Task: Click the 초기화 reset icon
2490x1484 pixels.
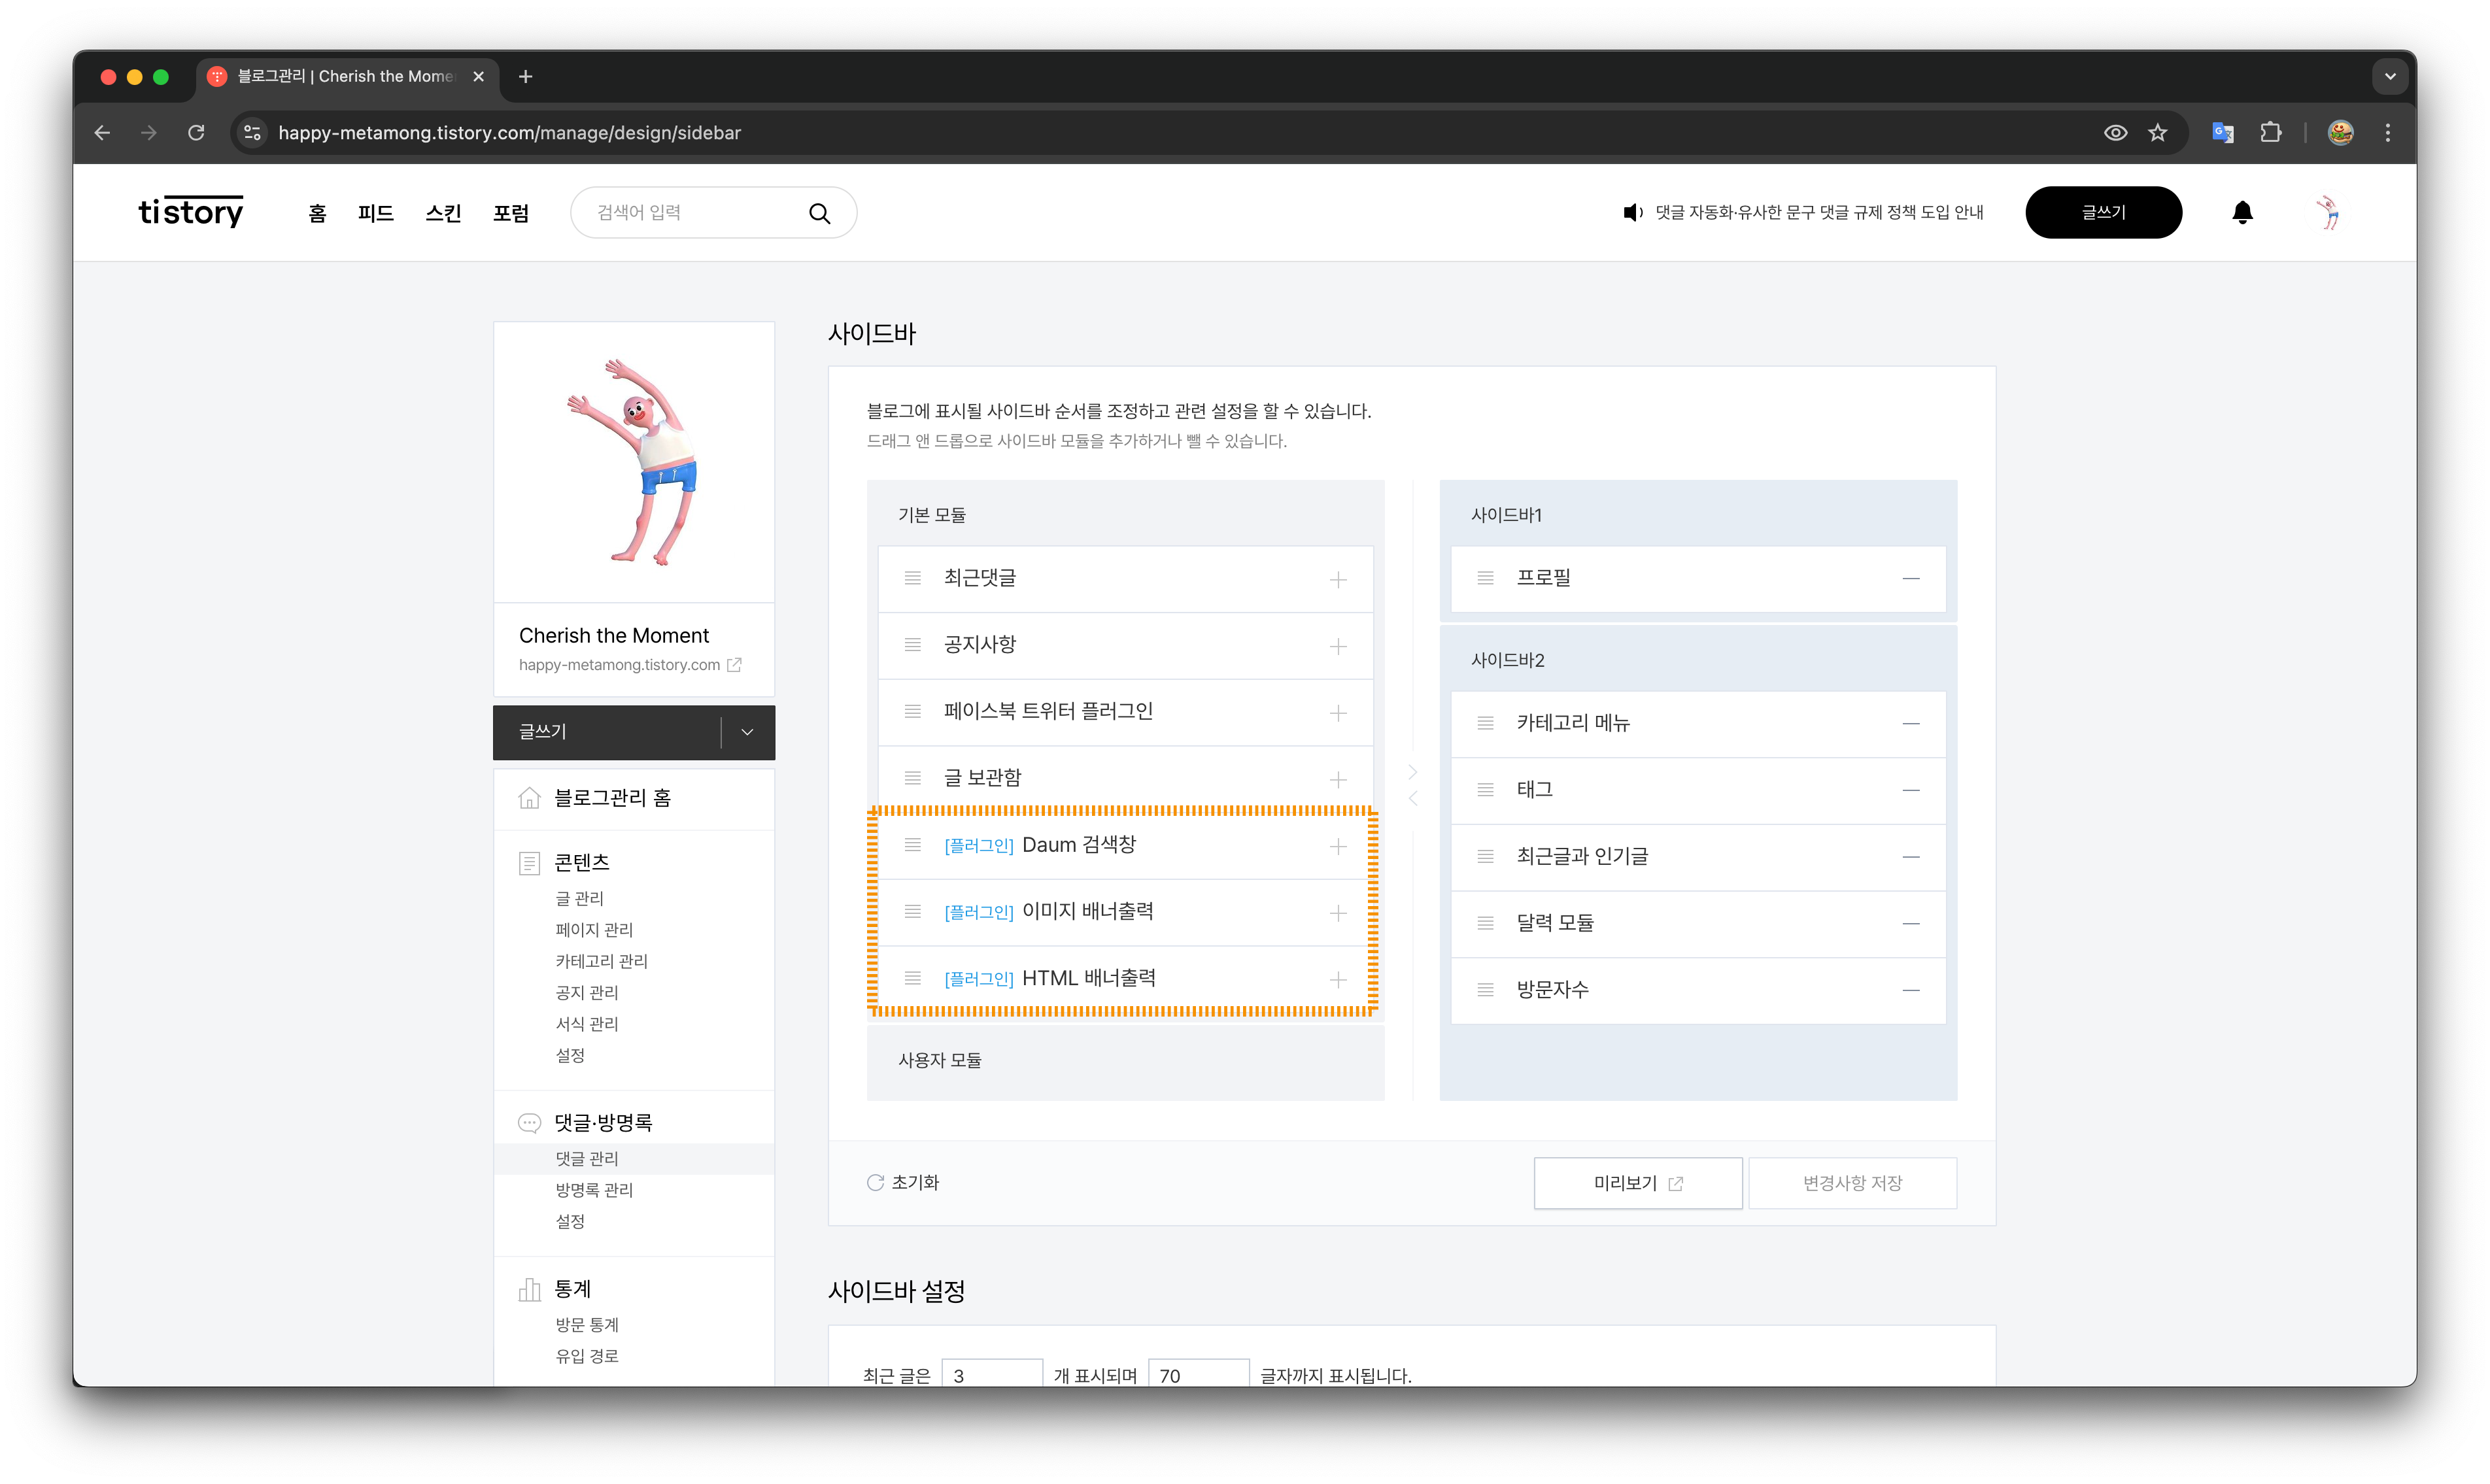Action: click(875, 1182)
